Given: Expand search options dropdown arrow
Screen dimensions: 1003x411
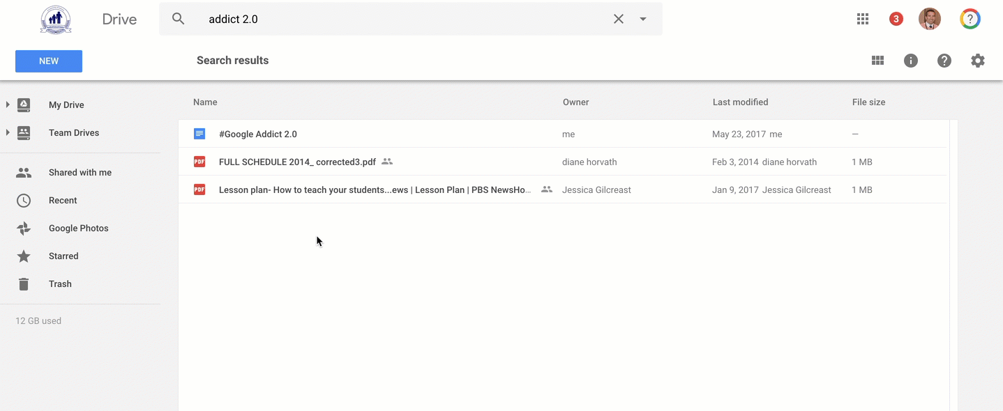Looking at the screenshot, I should (x=643, y=19).
